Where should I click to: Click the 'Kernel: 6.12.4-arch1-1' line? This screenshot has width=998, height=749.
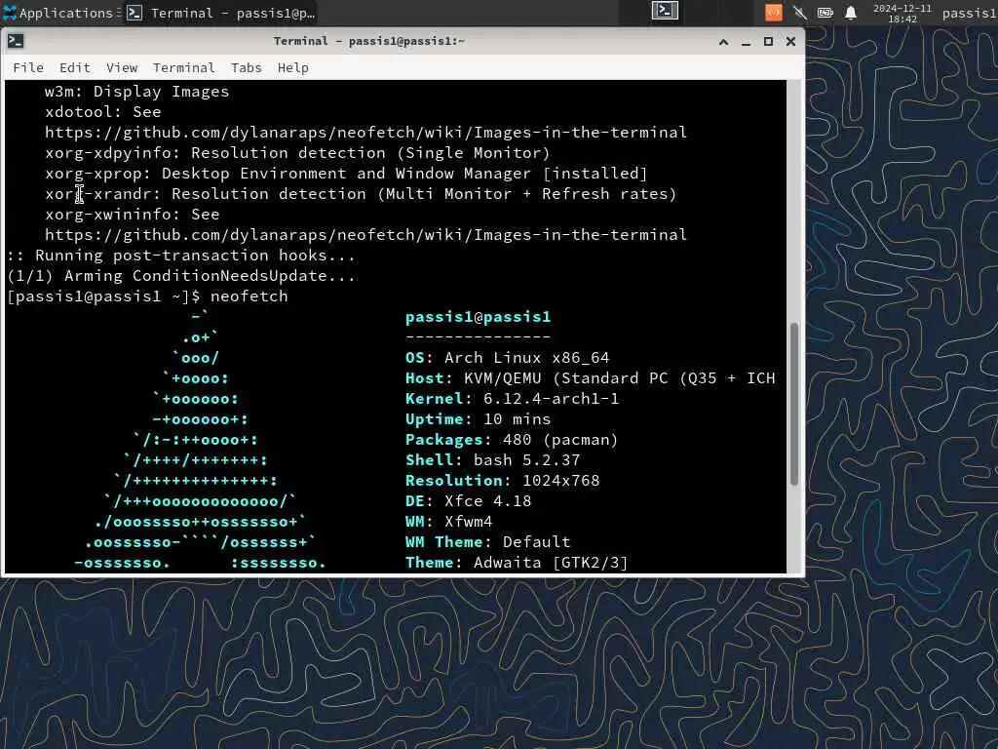point(513,399)
